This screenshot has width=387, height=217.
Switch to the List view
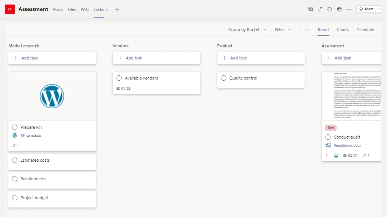pos(307,30)
